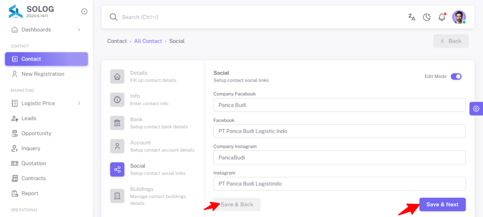Open the Bank step building icon
Viewport: 483px width, 217px height.
pos(117,123)
